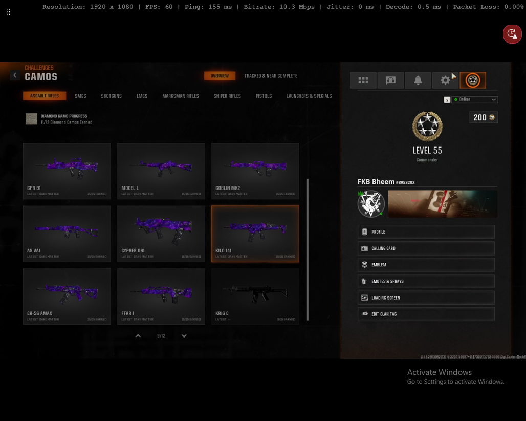This screenshot has height=421, width=526.
Task: Select the highlighted player profile icon
Action: 473,80
